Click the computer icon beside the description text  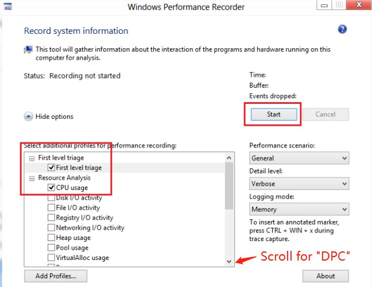[x=28, y=49]
